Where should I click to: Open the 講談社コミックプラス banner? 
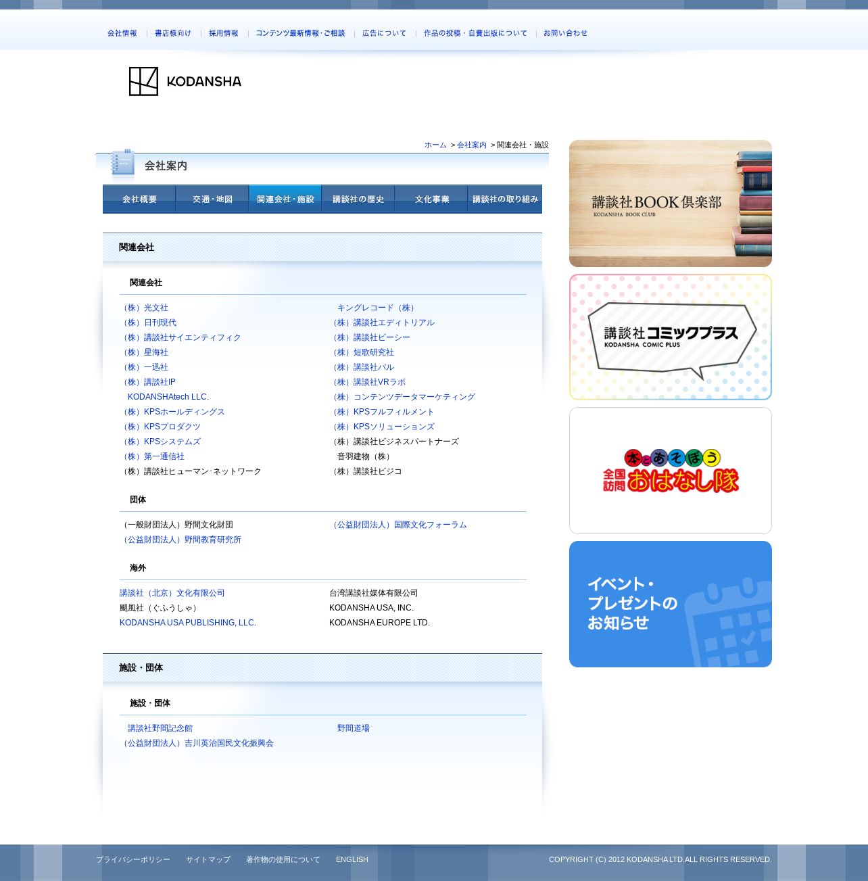pyautogui.click(x=671, y=337)
